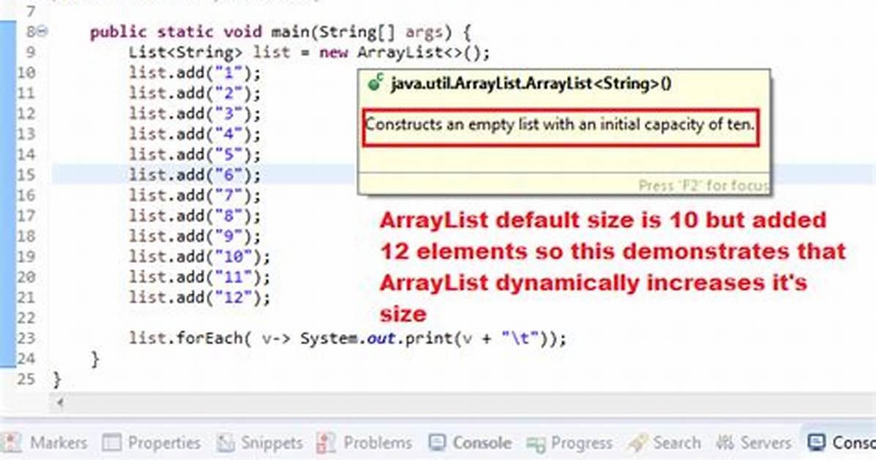Click the 'new' keyword on line 9
The image size is (876, 460).
pos(335,53)
